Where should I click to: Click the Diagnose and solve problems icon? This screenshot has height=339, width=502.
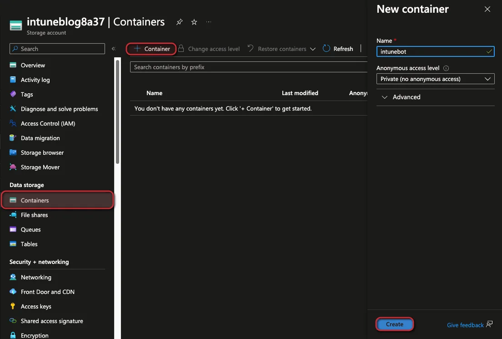tap(13, 109)
